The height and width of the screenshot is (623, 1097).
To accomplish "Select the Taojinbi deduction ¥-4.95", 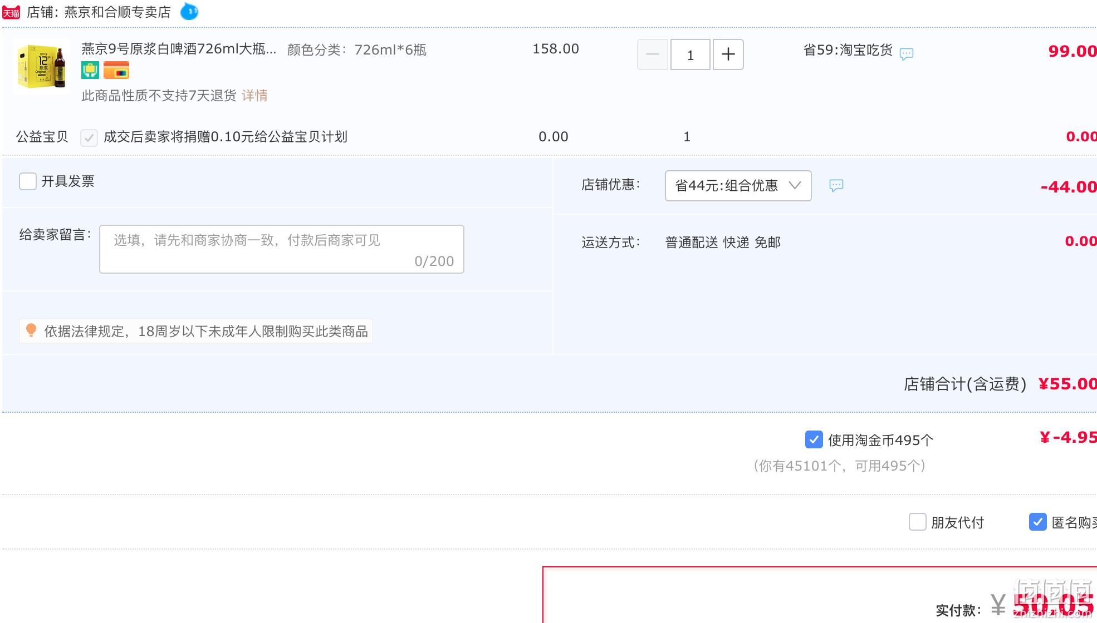I will tap(1068, 437).
